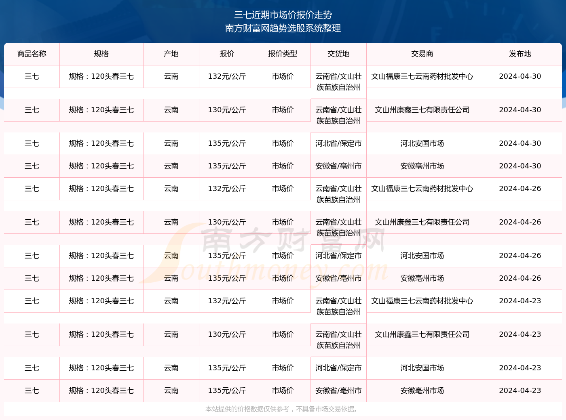Click the 南方财富网趋势选股系统整理 subtitle
This screenshot has width=566, height=420.
tap(283, 29)
